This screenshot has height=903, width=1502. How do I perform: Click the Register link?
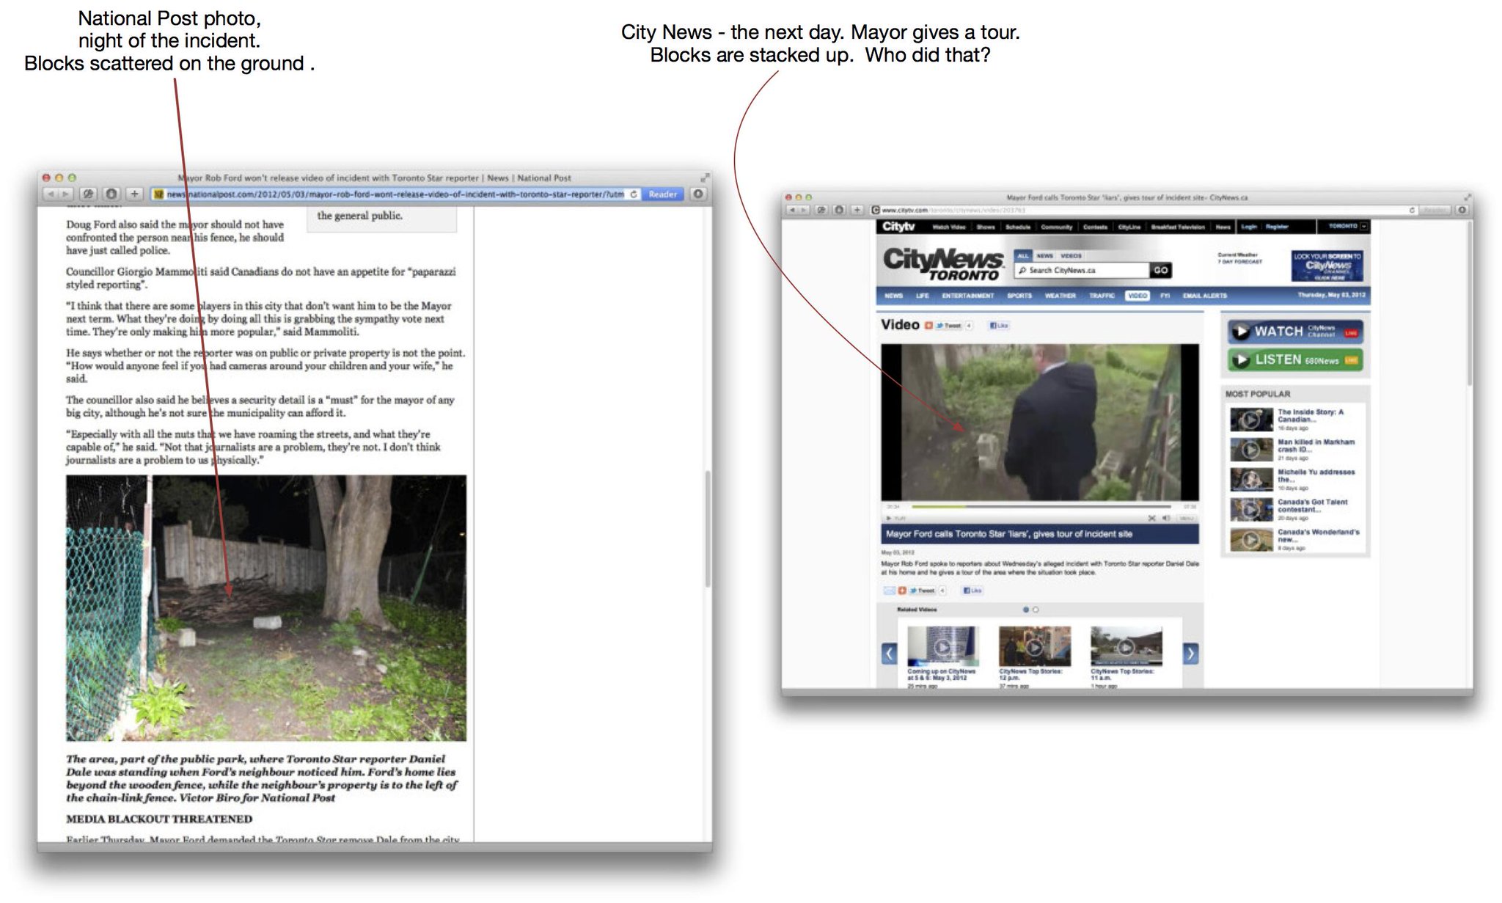(1277, 227)
